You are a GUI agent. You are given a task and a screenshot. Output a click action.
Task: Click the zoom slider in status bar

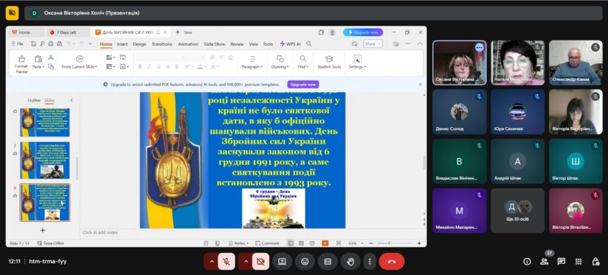coord(387,243)
